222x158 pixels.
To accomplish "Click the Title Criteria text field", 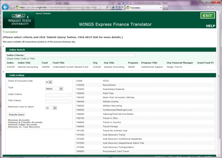I will click(58, 102).
